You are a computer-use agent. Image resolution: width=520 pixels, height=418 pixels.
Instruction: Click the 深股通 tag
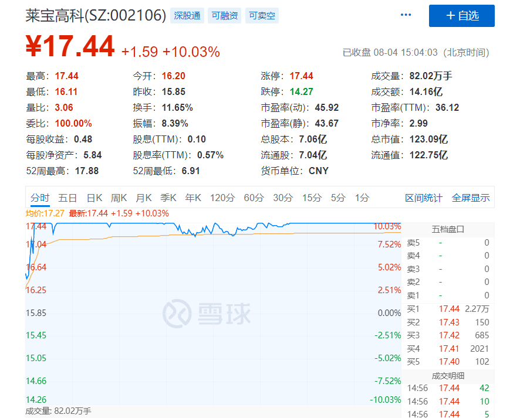tap(187, 16)
